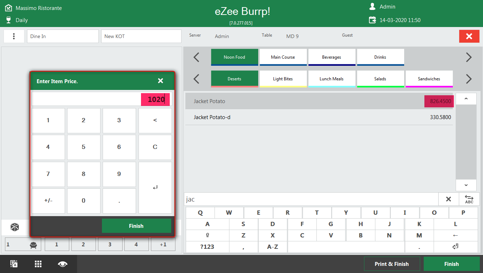The image size is (483, 273).
Task: Click the Print & Finish button
Action: pyautogui.click(x=392, y=264)
